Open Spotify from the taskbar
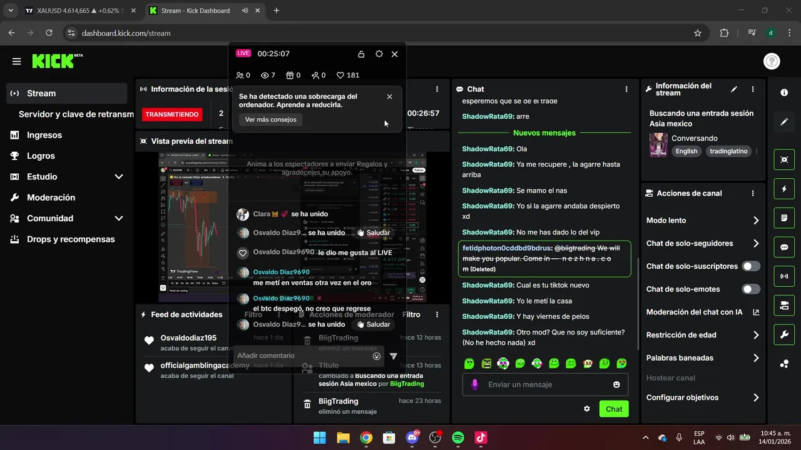 [x=458, y=437]
